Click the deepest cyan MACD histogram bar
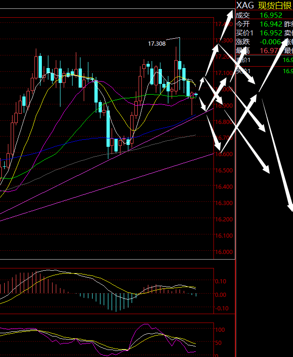 116,302
